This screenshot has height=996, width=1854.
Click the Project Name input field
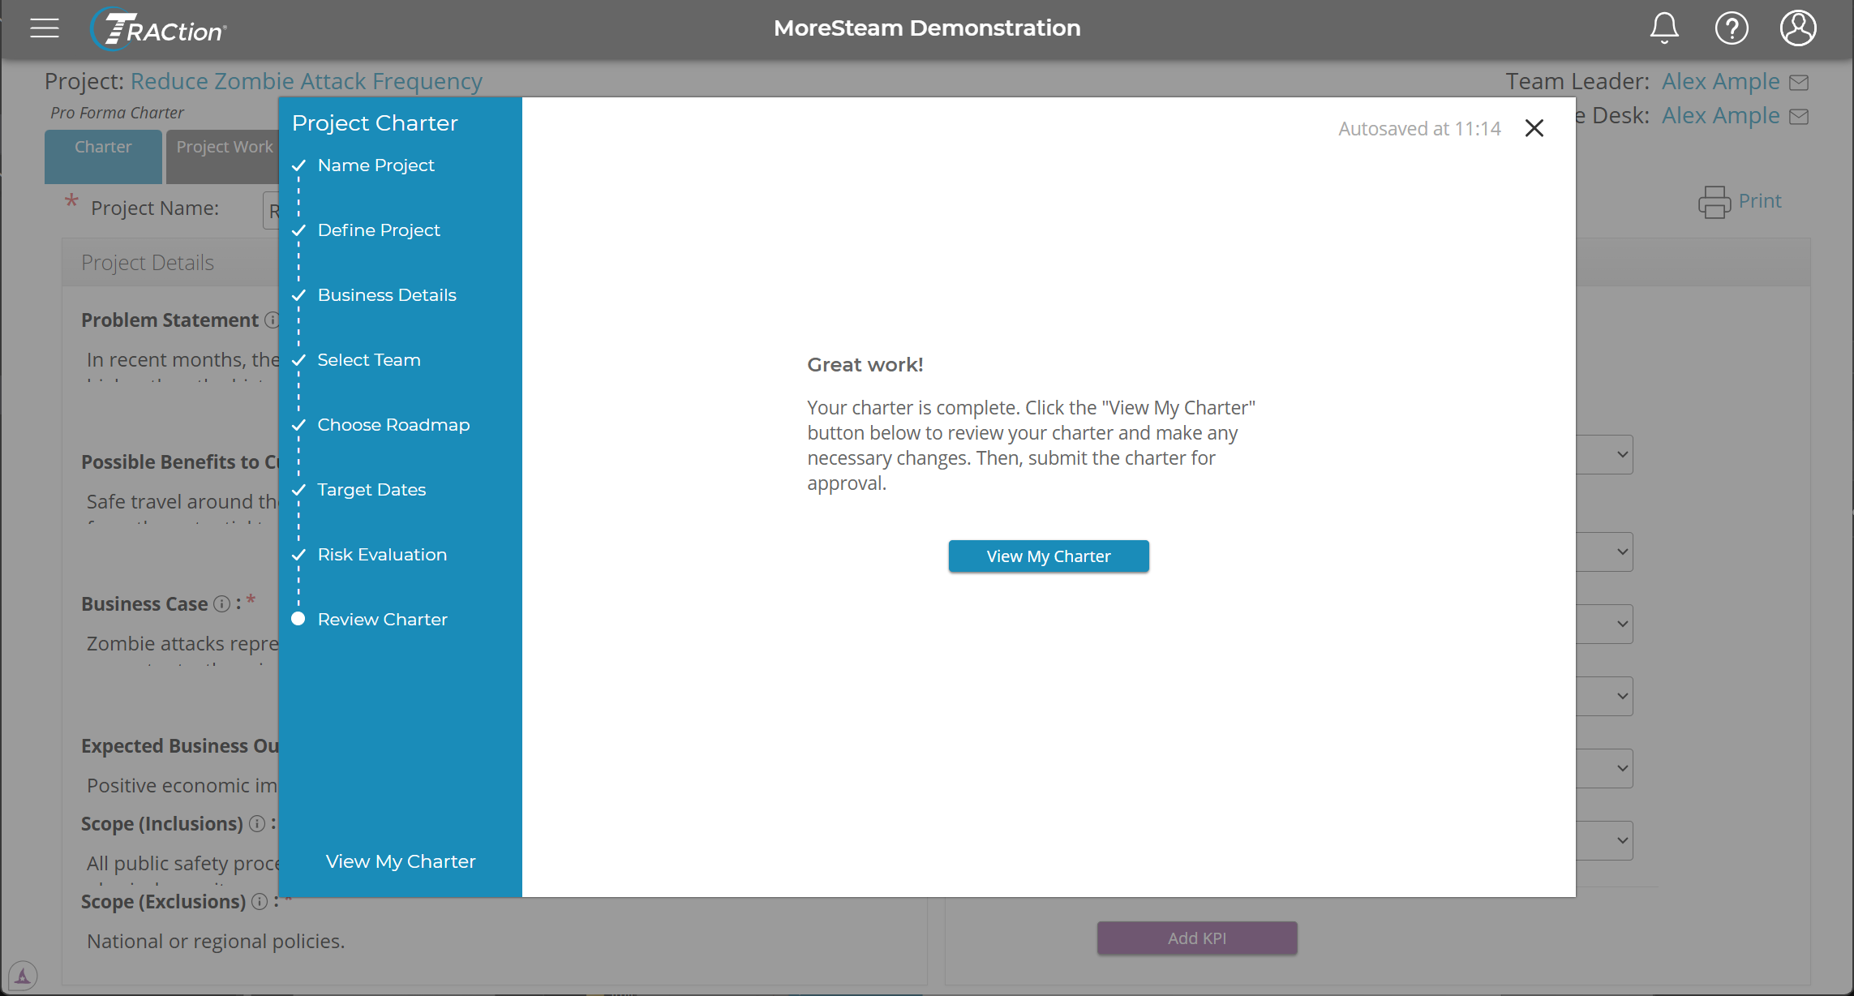coord(271,211)
